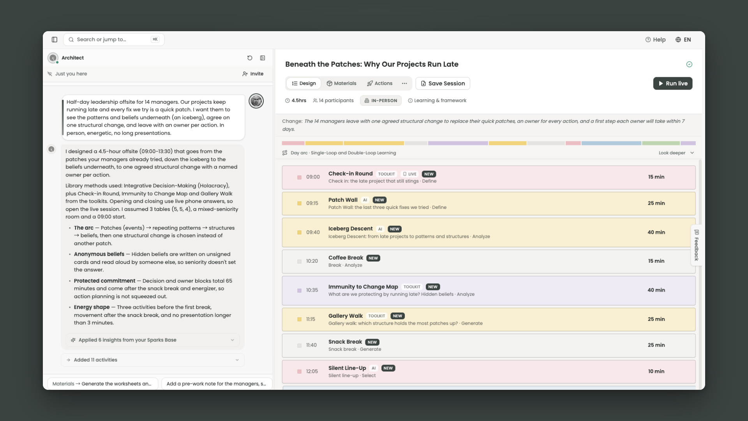Open the EN language selector
Image resolution: width=748 pixels, height=421 pixels.
683,40
